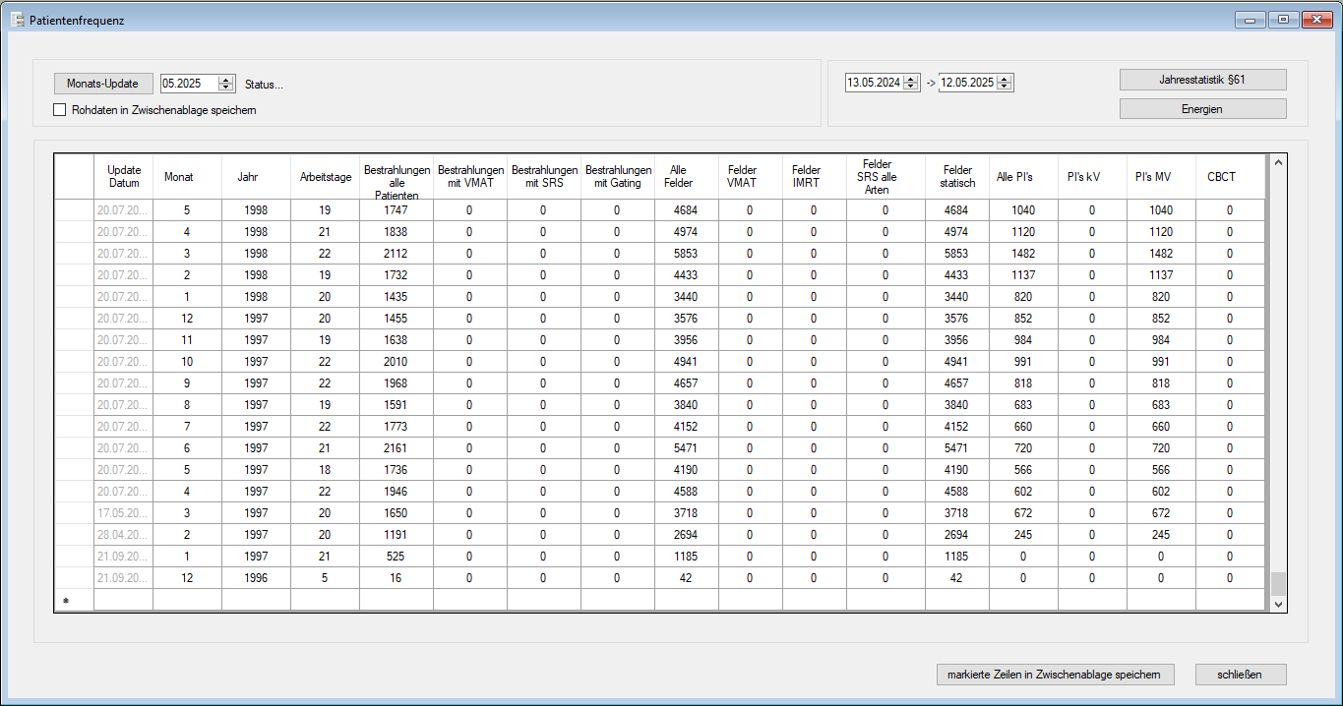Increment the 13.05.2024 start date spinner
This screenshot has width=1343, height=706.
pyautogui.click(x=911, y=79)
